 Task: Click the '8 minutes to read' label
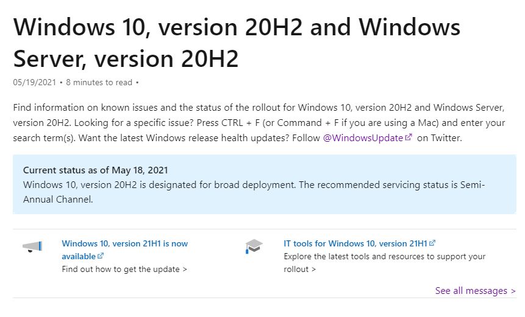(99, 83)
